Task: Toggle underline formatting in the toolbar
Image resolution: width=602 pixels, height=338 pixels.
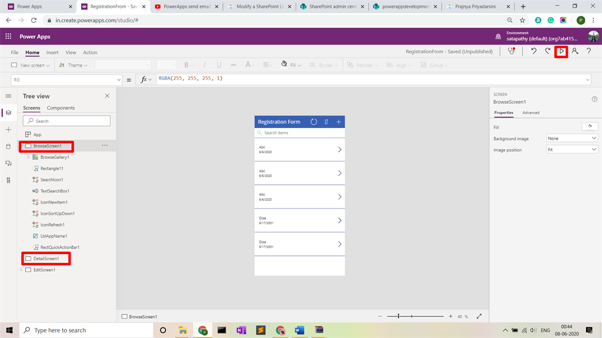Action: point(218,64)
